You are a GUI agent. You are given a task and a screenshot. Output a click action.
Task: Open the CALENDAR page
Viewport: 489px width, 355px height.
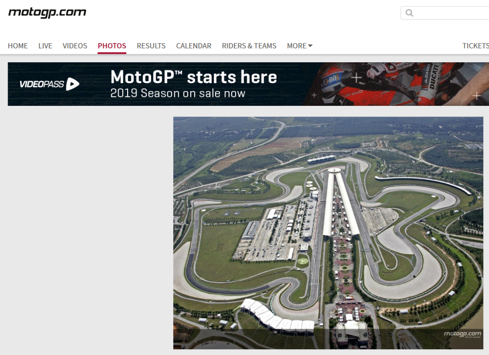tap(194, 46)
